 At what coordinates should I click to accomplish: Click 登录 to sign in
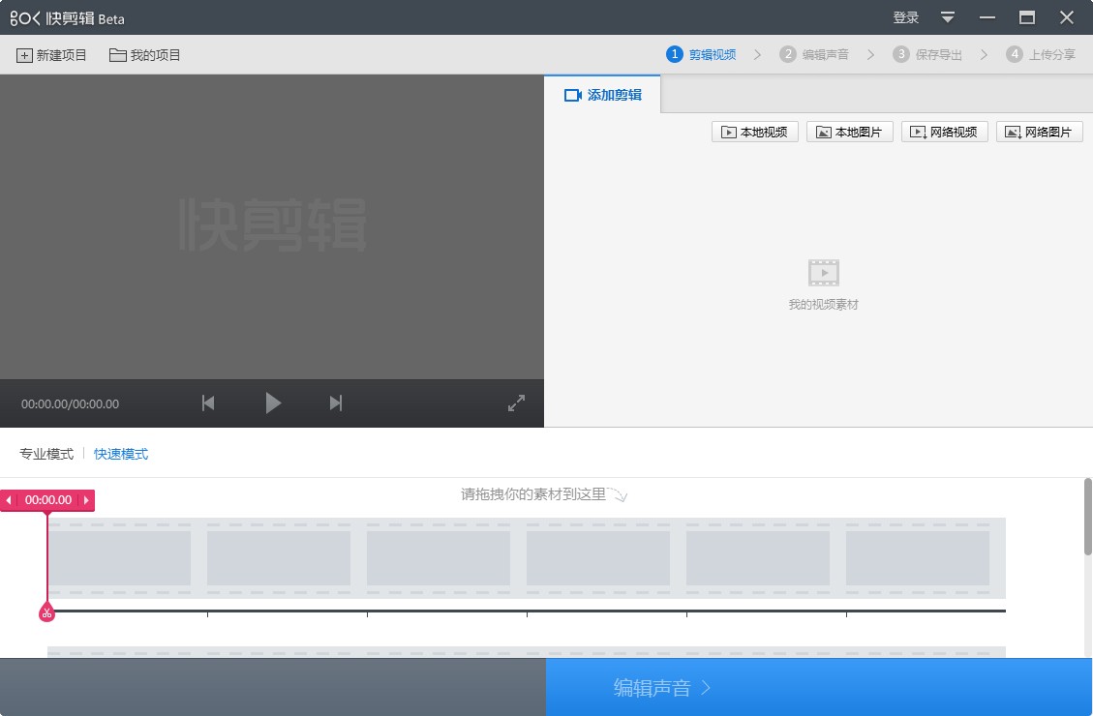tap(905, 17)
